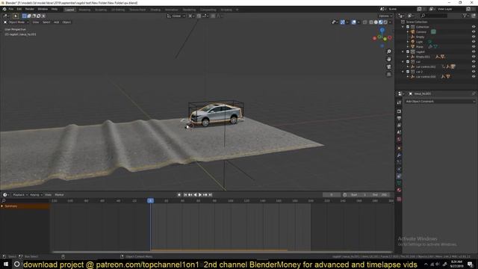Image resolution: width=478 pixels, height=269 pixels.
Task: Select the cursor tool in header
Action: click(x=16, y=16)
